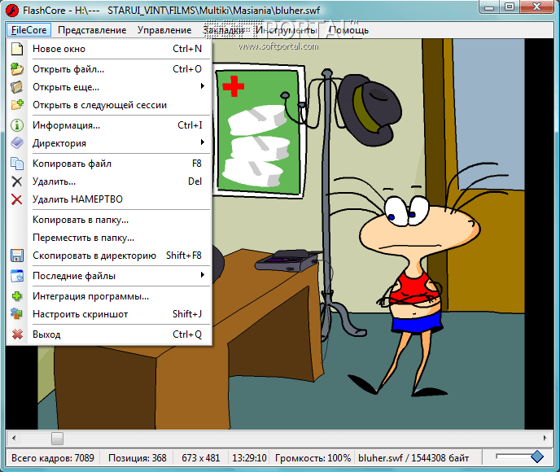Select Переместить в папку... entry
Image resolution: width=560 pixels, height=472 pixels.
click(x=109, y=238)
